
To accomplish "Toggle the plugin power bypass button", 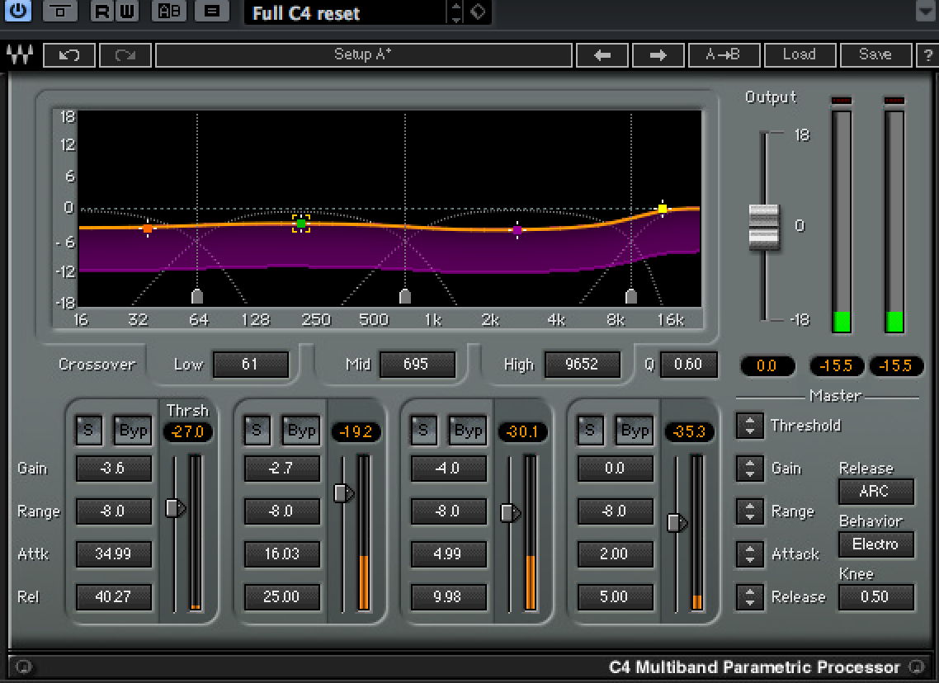I will coord(18,11).
